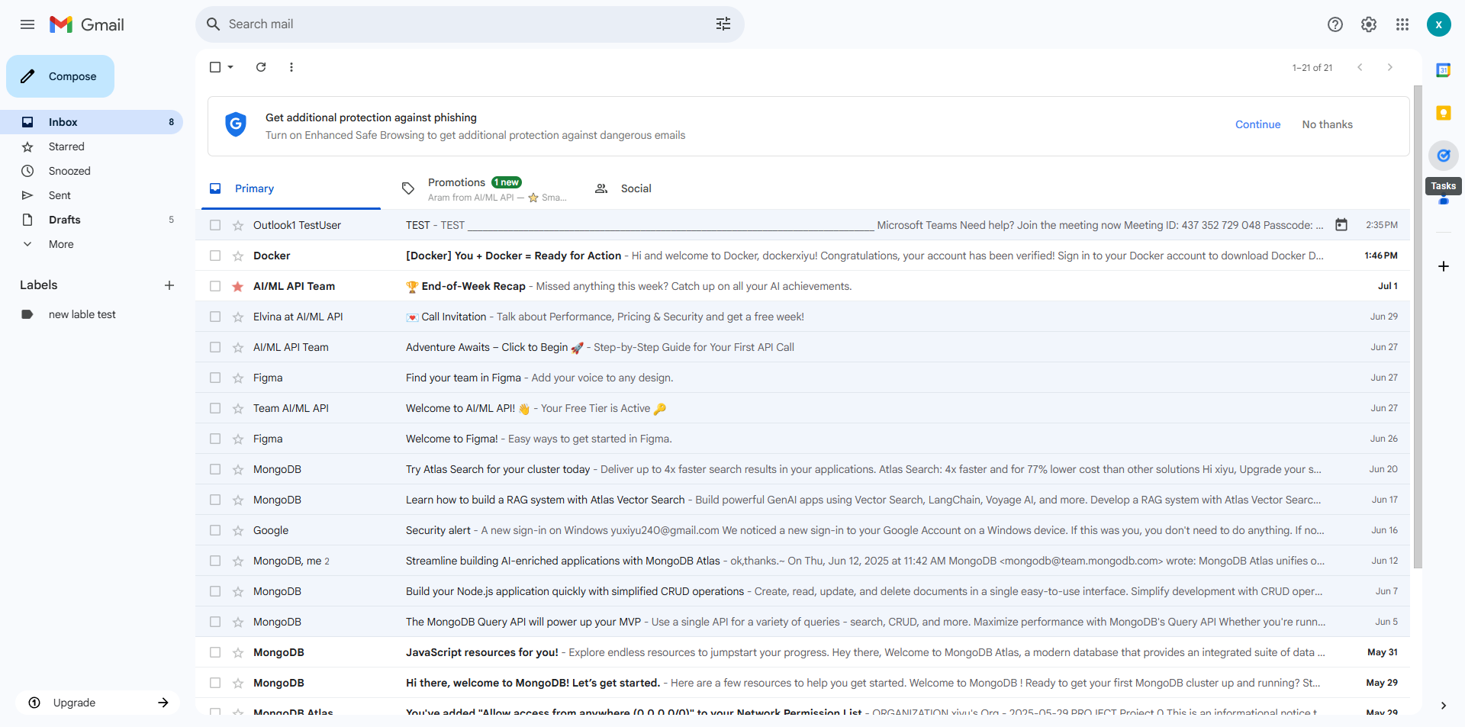Viewport: 1465px width, 727px height.
Task: Open the main menu hamburger icon
Action: [x=27, y=24]
